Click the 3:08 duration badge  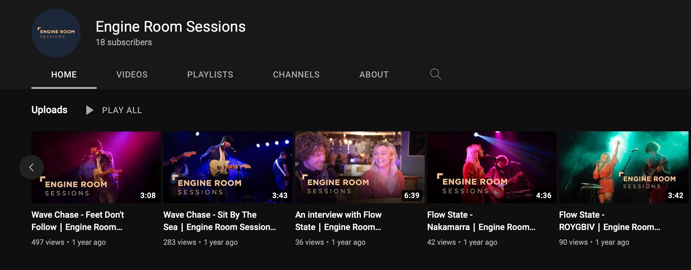[148, 195]
